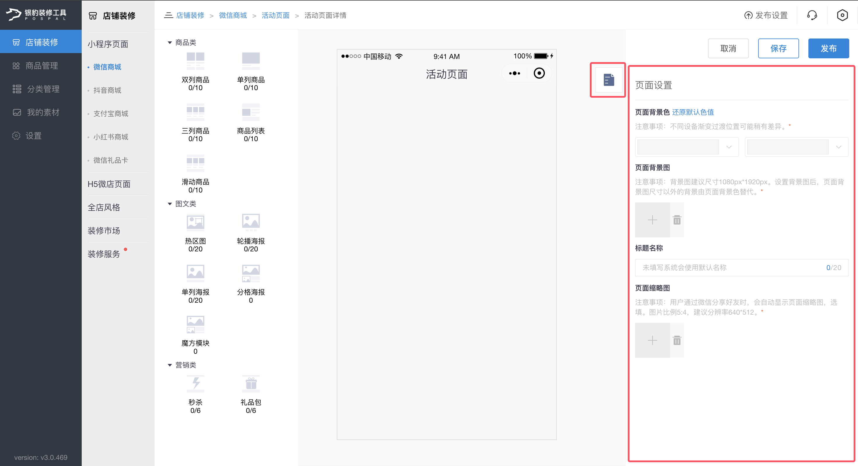The height and width of the screenshot is (466, 858).
Task: Open 分类管理 in the sidebar
Action: [41, 89]
